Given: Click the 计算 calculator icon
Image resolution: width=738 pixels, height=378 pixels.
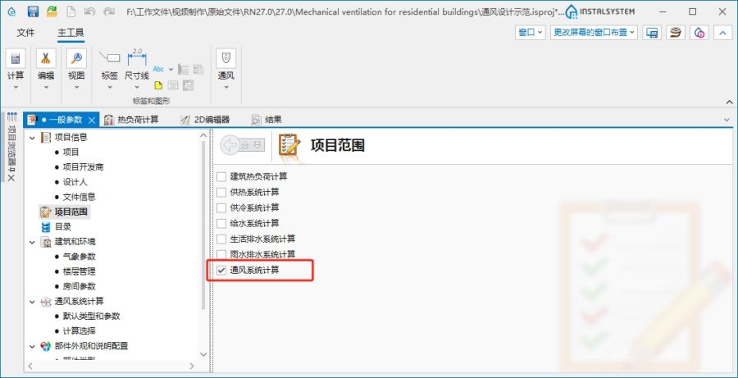Looking at the screenshot, I should tap(16, 59).
